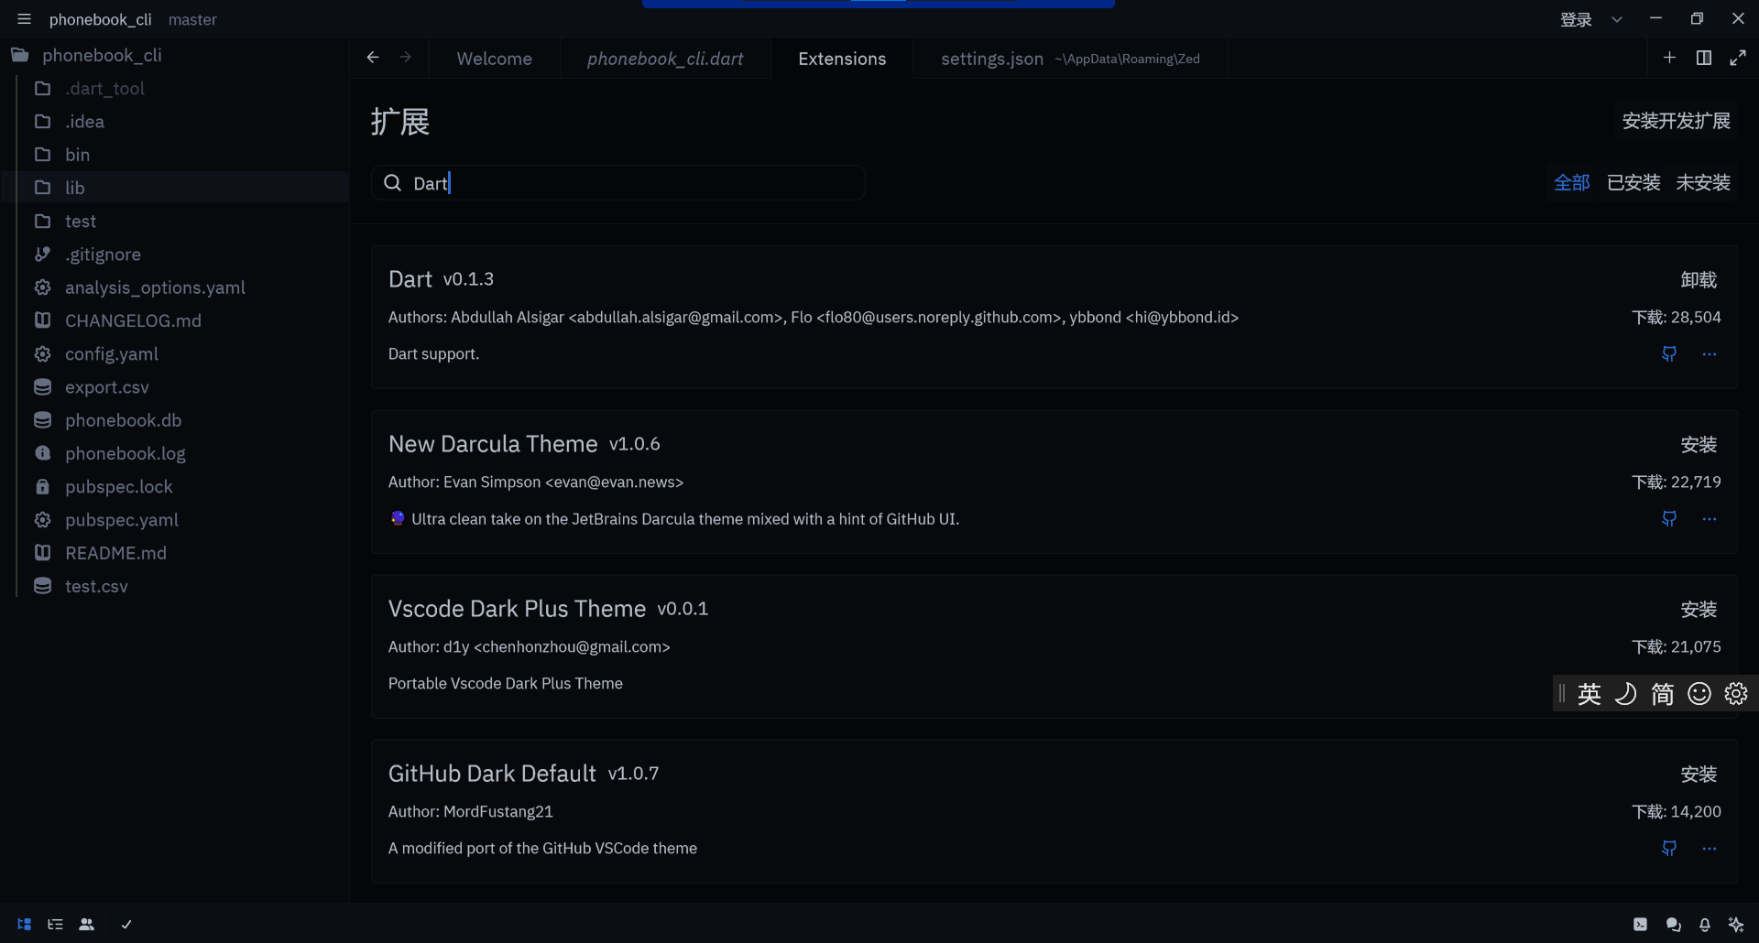Add a new tab with the plus icon
This screenshot has width=1759, height=943.
tap(1669, 58)
